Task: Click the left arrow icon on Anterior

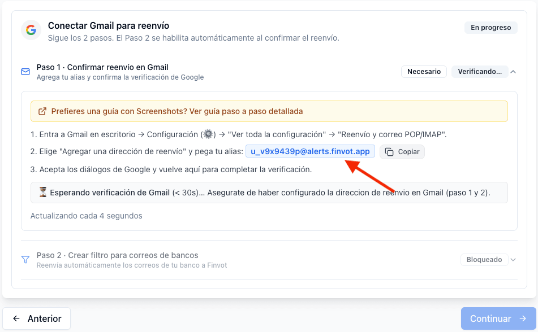Action: [x=16, y=318]
